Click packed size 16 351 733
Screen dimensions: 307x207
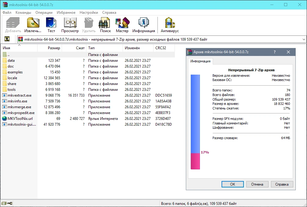pyautogui.click(x=76, y=95)
